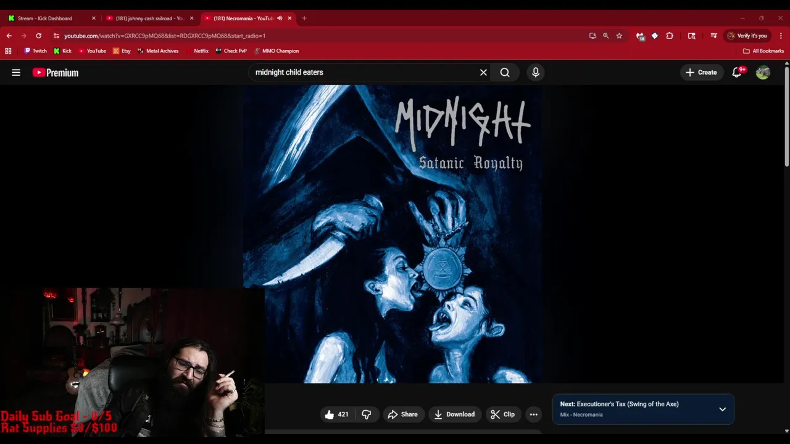
Task: Switch to the Stream - Kick Dashboard tab
Action: coord(51,18)
